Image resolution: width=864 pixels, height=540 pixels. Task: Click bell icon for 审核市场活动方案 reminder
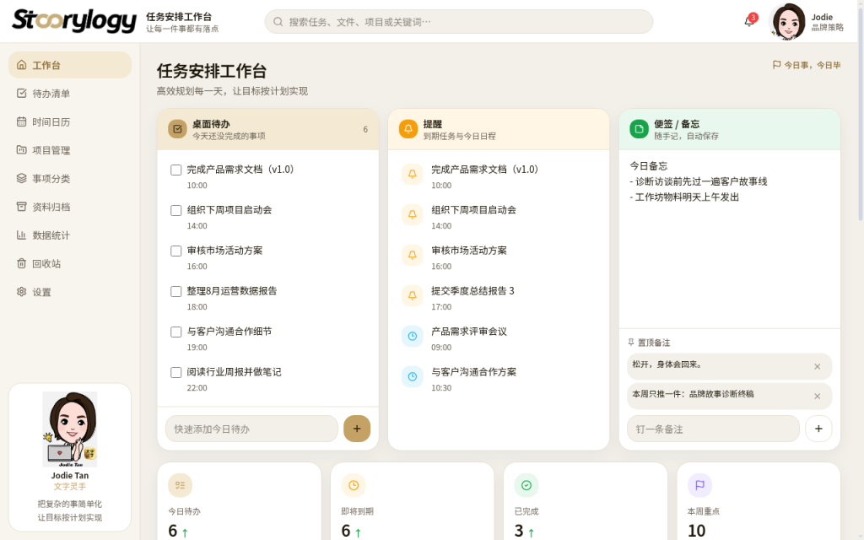[x=412, y=255]
